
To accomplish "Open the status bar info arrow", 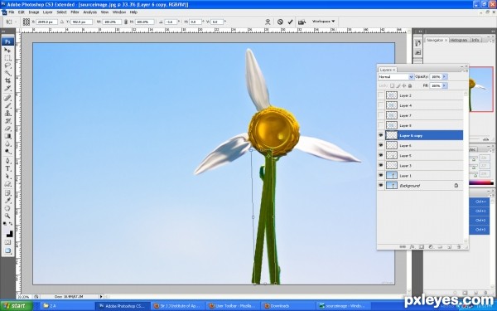I will pyautogui.click(x=101, y=297).
